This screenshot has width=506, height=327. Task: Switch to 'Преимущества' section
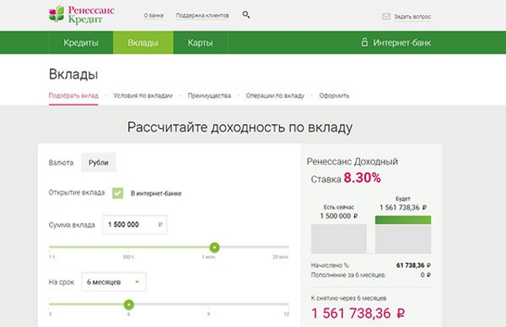click(209, 96)
